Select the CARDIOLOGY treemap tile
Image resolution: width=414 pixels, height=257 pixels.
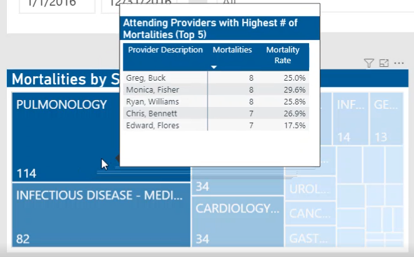tap(238, 221)
